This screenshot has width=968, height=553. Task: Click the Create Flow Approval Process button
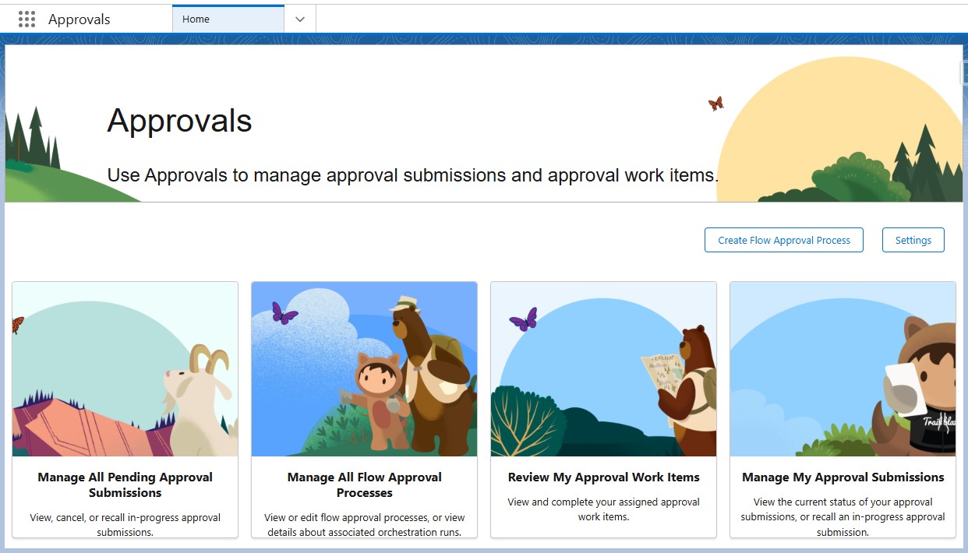(784, 240)
